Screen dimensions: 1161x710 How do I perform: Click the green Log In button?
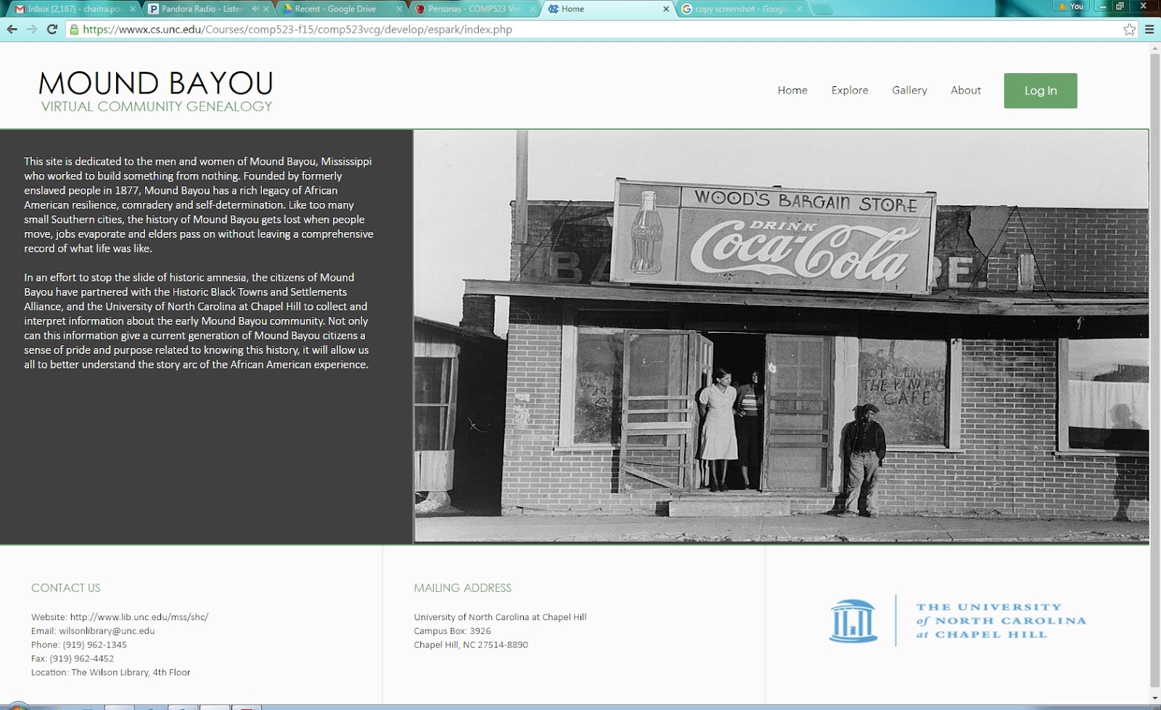coord(1041,91)
